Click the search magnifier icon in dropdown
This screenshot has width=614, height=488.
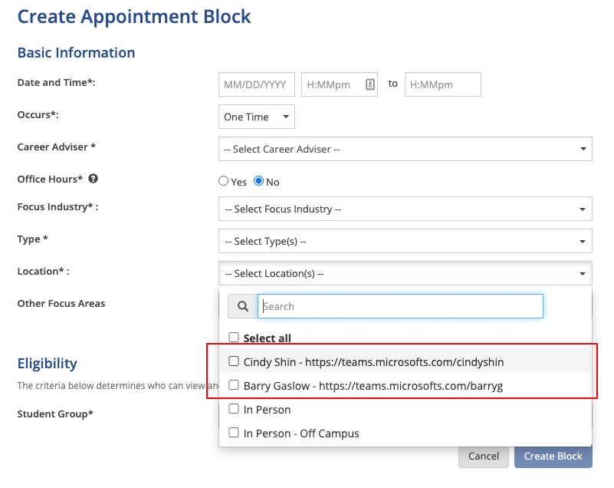[x=243, y=306]
